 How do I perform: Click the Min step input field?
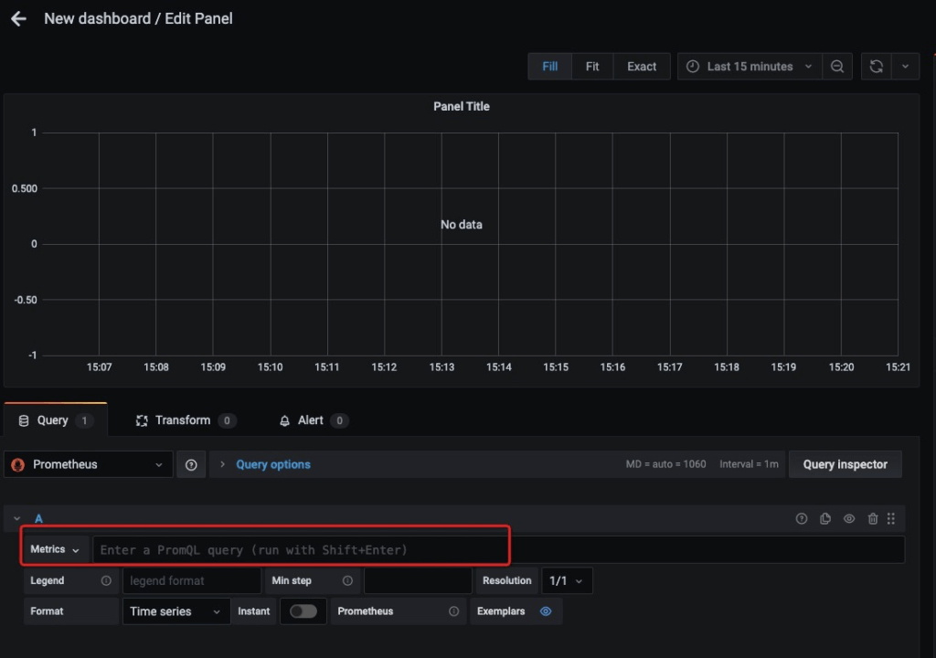[418, 580]
